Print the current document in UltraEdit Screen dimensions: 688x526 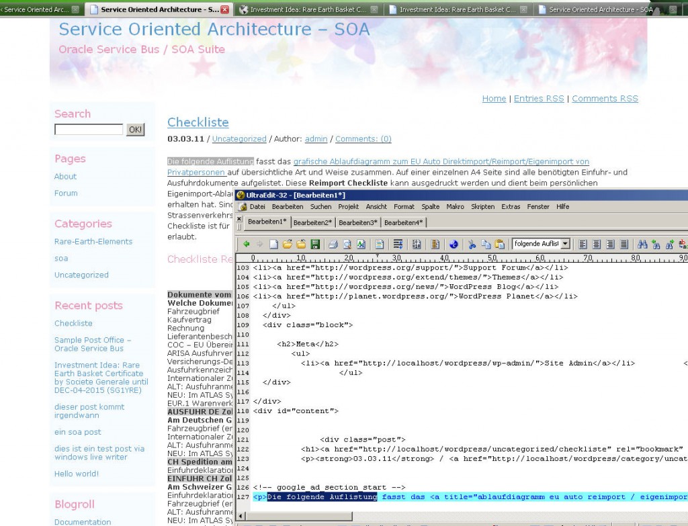[x=333, y=244]
